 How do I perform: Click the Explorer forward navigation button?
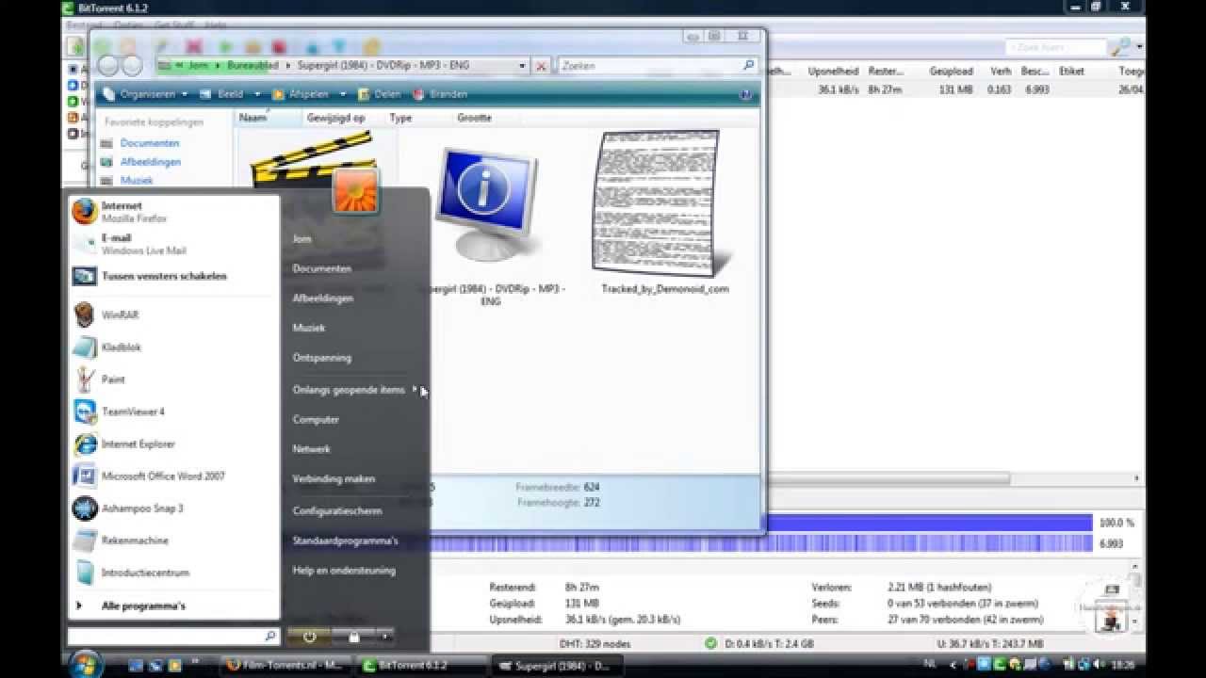pyautogui.click(x=132, y=66)
